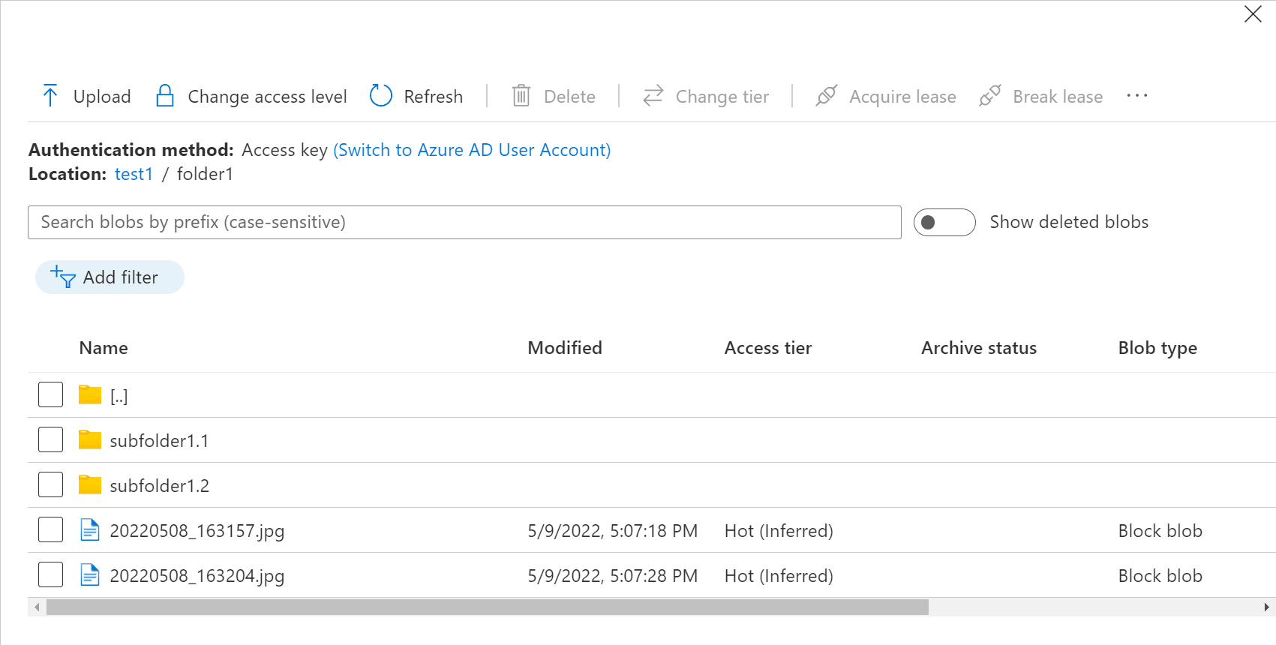Click the Upload arrow icon

pos(50,96)
